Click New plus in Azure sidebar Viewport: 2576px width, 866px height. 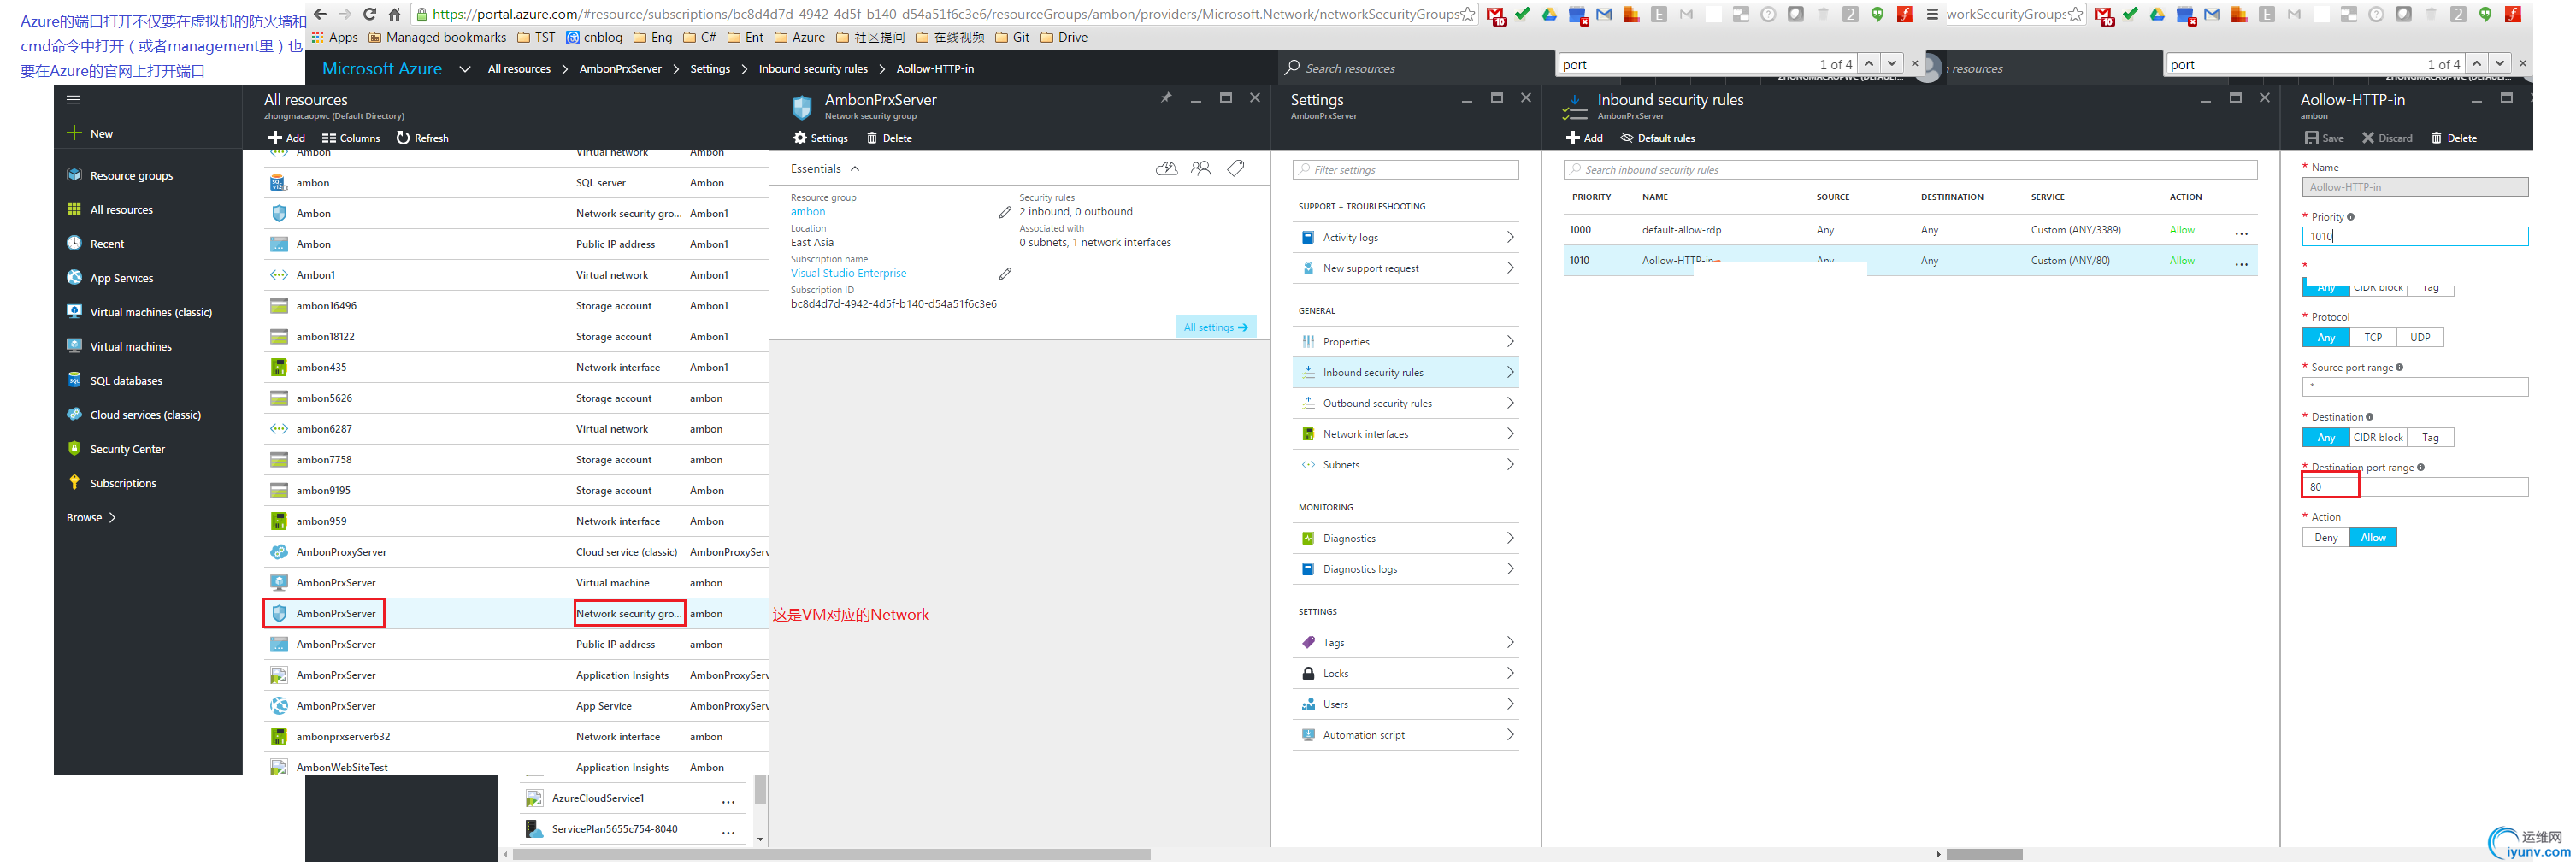(74, 133)
